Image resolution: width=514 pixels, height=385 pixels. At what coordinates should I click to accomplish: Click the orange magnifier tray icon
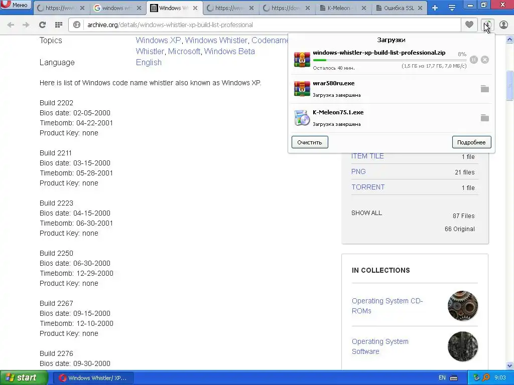coord(486,378)
